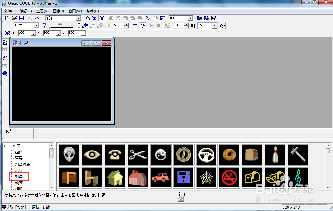Choose the no-smoking sign object thumbnail
333x211 pixels.
pyautogui.click(x=229, y=178)
